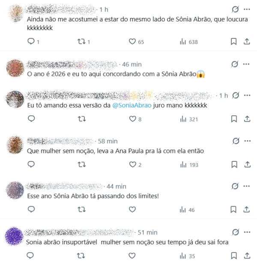Repost the tweet with 638 views
The width and height of the screenshot is (257, 264).
[x=84, y=42]
